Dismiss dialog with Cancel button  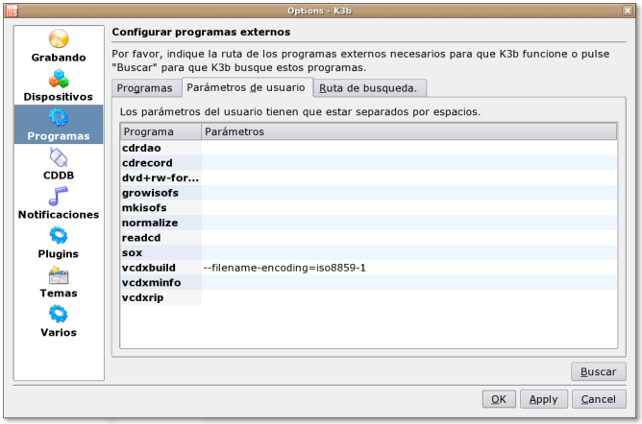599,399
